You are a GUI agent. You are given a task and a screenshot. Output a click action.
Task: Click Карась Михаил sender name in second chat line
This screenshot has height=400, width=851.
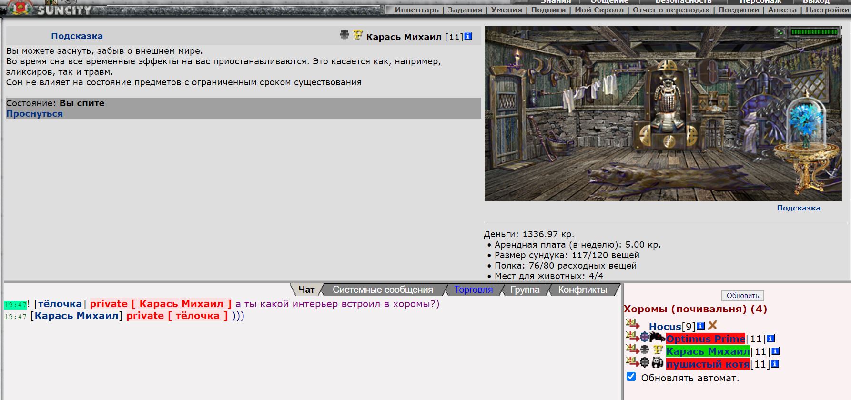pos(76,316)
